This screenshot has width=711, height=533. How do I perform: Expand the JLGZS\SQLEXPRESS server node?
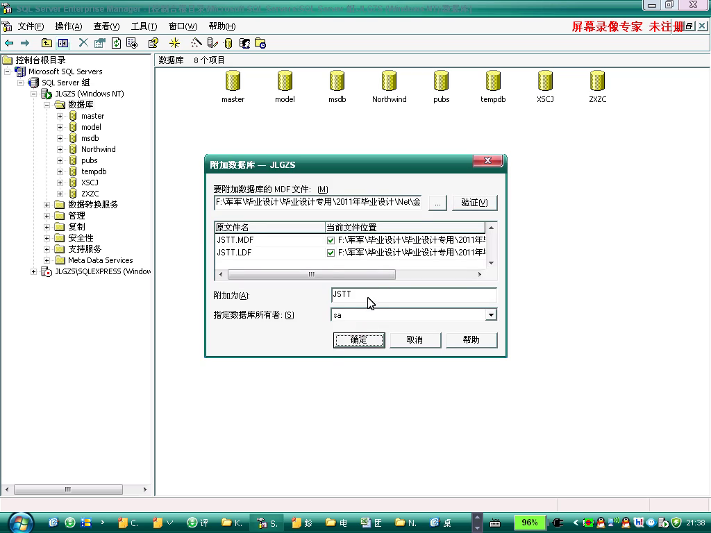click(33, 271)
